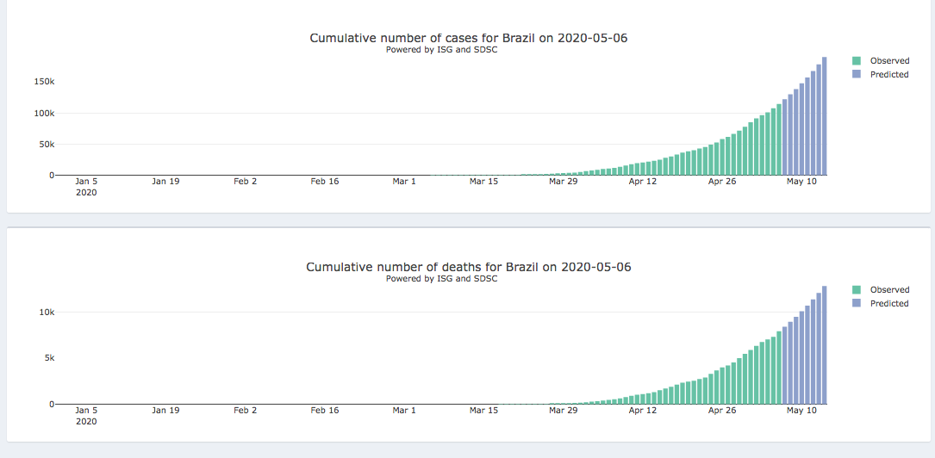Click the 150k y-axis label in cases chart
Image resolution: width=935 pixels, height=458 pixels.
44,82
